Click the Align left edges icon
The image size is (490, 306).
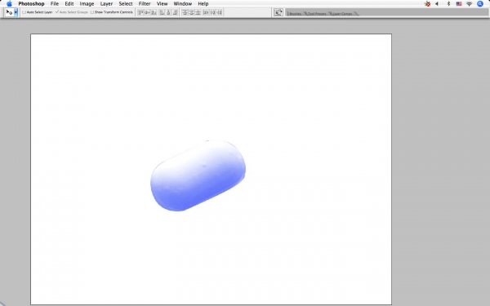point(162,12)
